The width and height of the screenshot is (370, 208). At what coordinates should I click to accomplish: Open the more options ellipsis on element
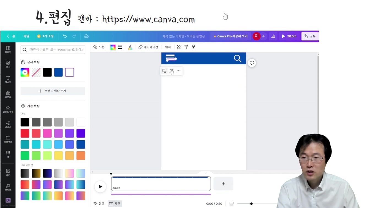[178, 71]
